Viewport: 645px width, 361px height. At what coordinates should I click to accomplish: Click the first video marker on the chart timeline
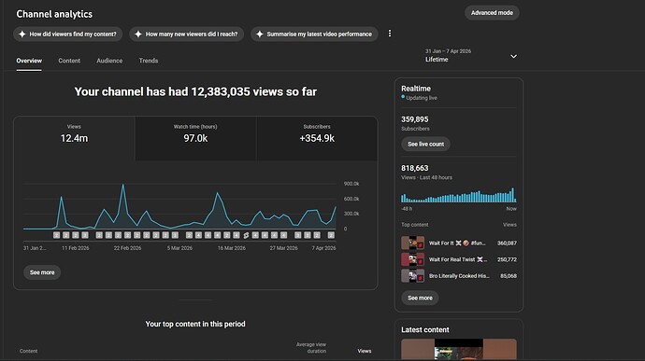(56, 235)
